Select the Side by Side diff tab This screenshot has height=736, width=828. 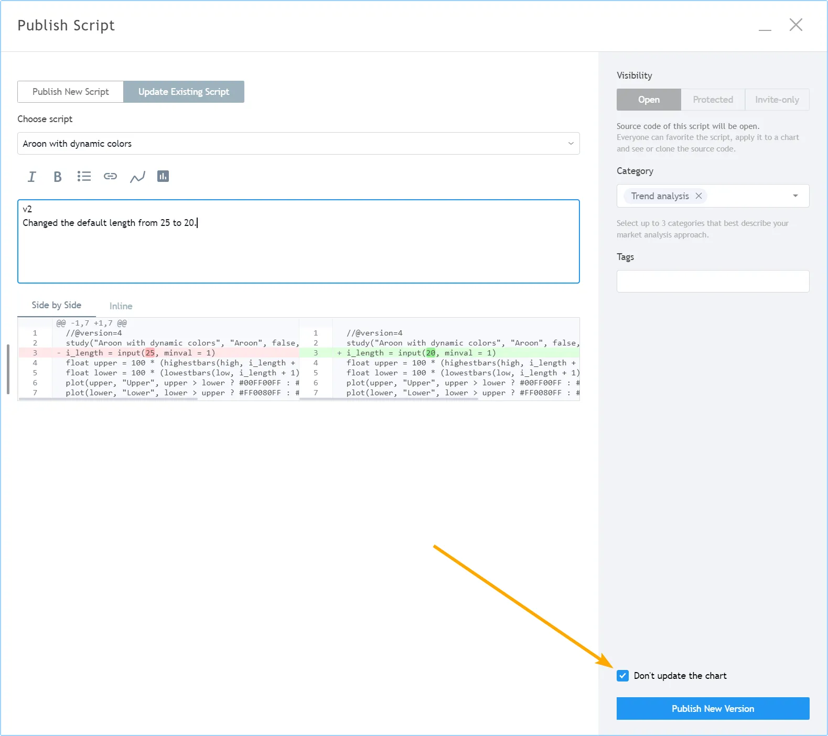56,305
